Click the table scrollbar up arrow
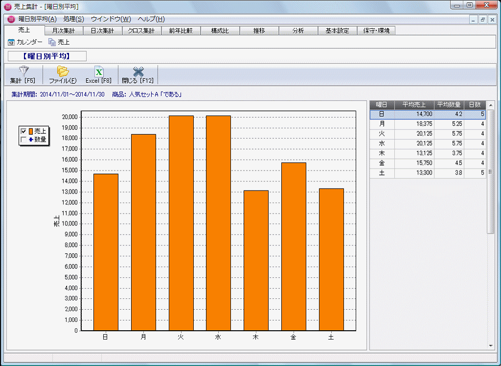This screenshot has width=501, height=366. point(491,105)
